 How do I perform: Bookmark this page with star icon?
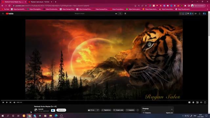146,6
